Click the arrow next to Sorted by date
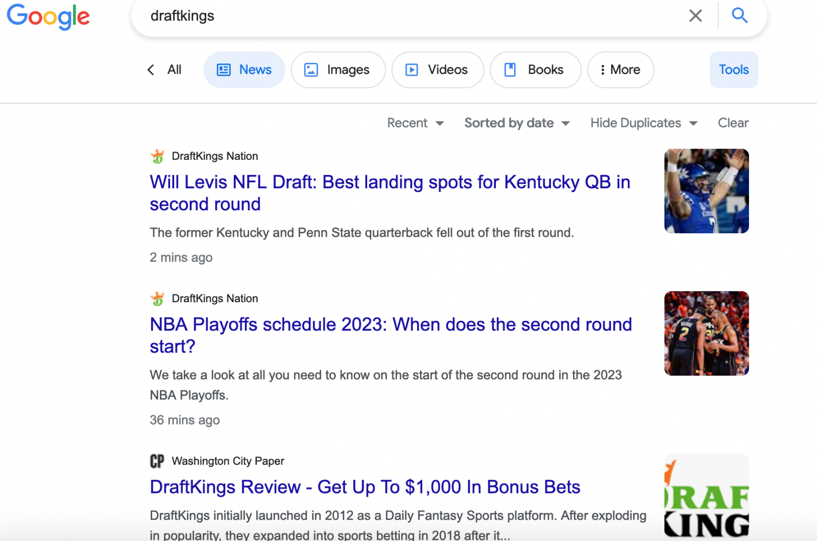Image resolution: width=817 pixels, height=541 pixels. [565, 124]
